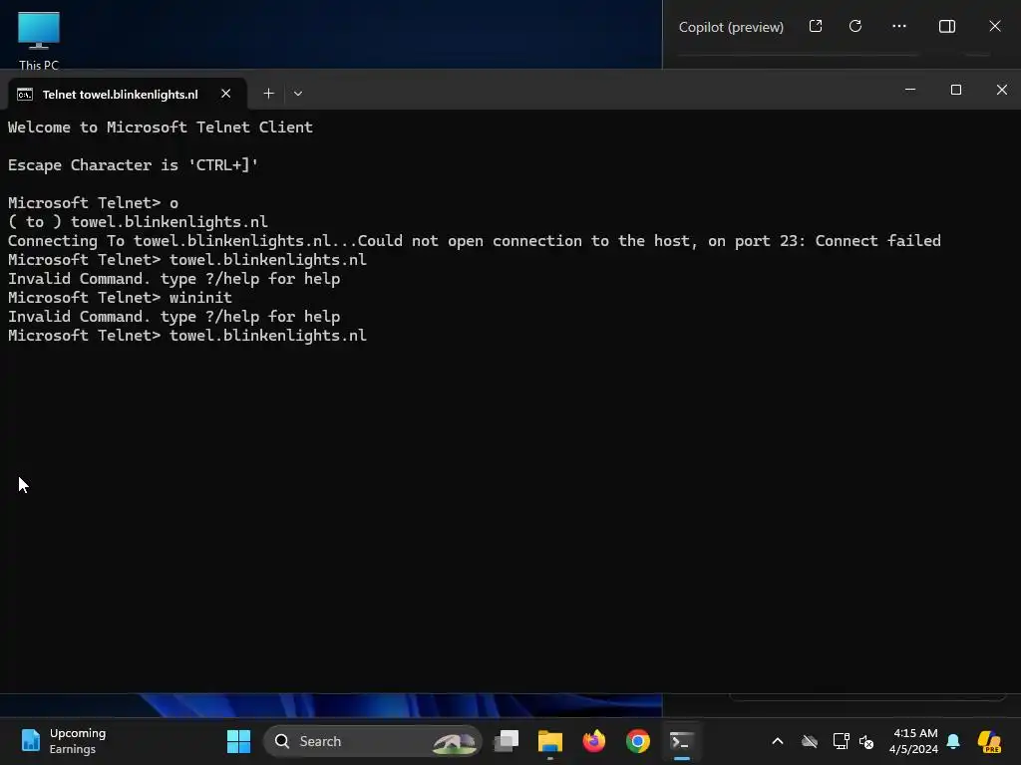Expand the terminal profiles dropdown
This screenshot has height=765, width=1021.
[x=297, y=94]
